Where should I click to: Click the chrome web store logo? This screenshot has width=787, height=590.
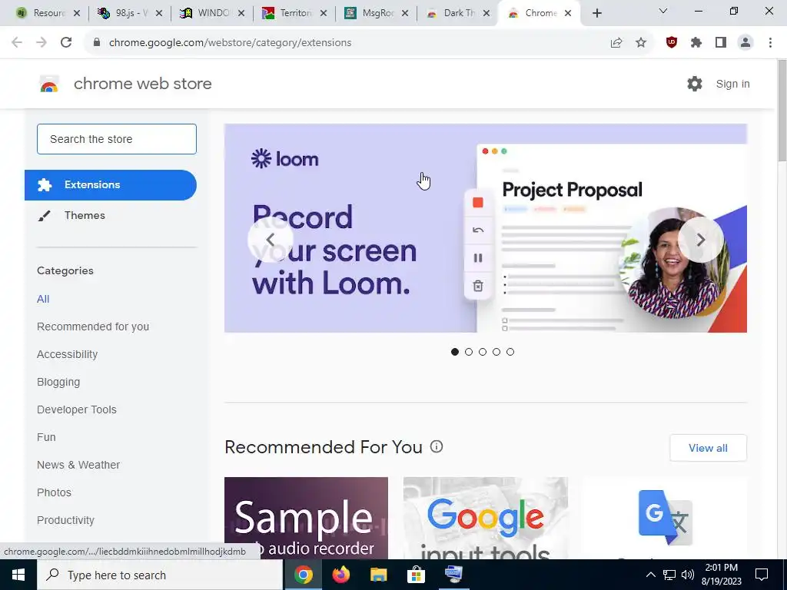pyautogui.click(x=49, y=84)
